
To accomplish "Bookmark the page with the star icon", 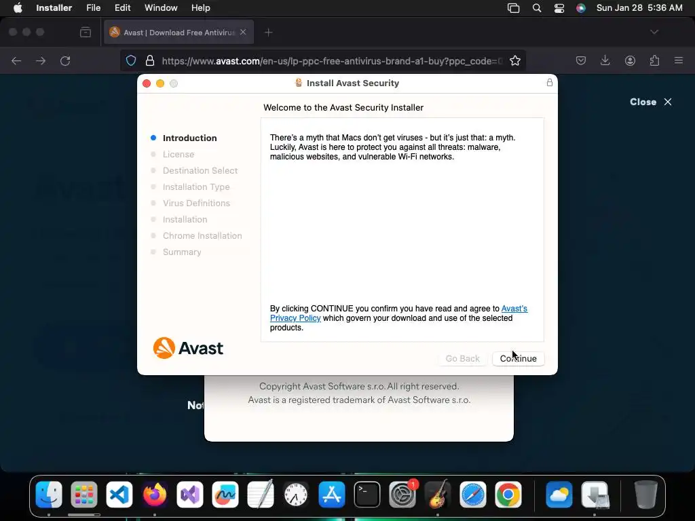I will click(x=515, y=60).
